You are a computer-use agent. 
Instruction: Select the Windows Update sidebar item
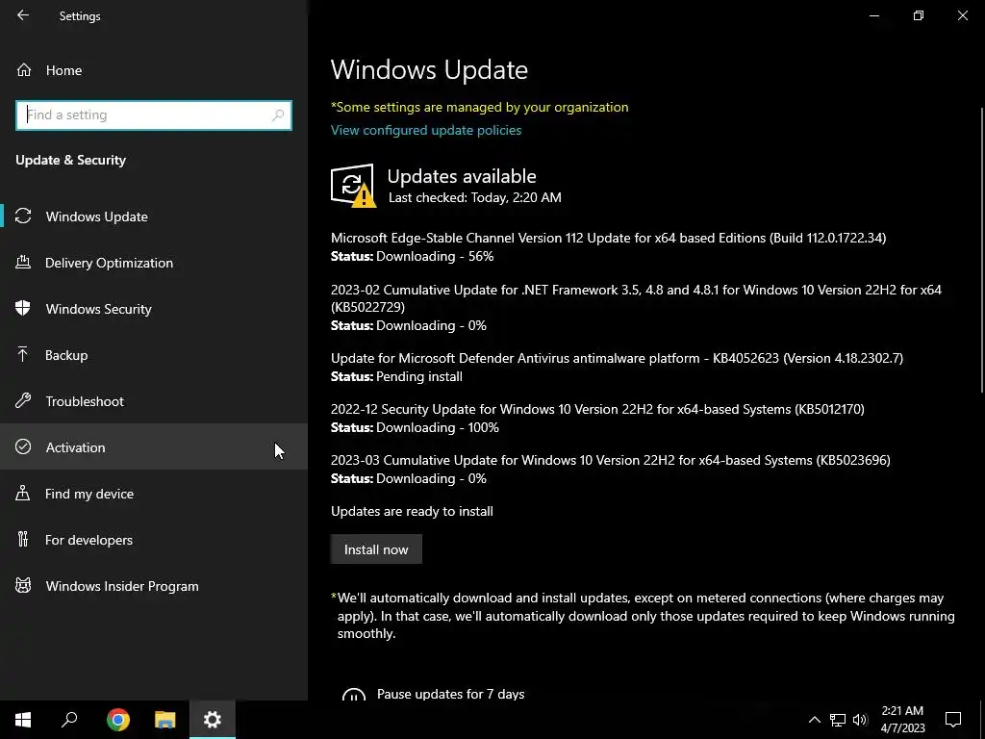coord(154,217)
